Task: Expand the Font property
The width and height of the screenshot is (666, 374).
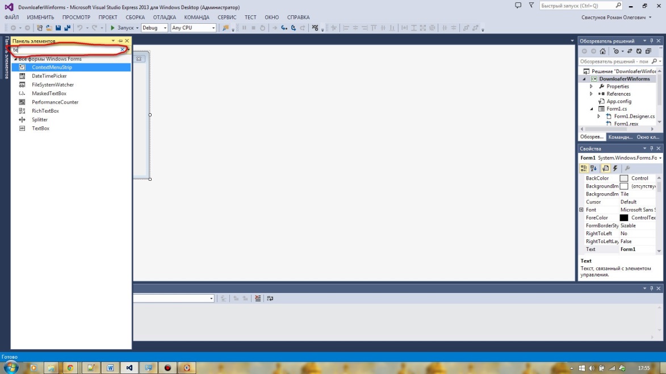Action: [x=581, y=210]
